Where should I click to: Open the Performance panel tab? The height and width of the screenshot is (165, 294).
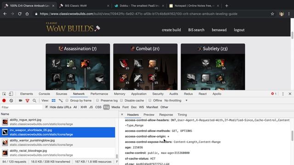[x=99, y=93]
